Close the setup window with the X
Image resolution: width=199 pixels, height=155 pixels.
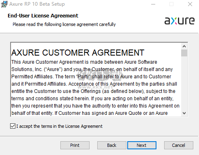click(190, 4)
